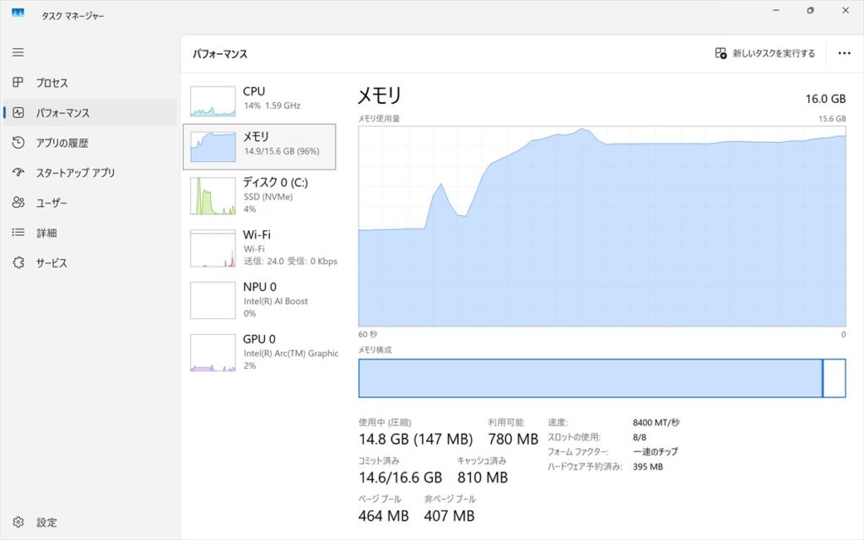The width and height of the screenshot is (864, 540).
Task: Select the NPU 0 graph thumbnail
Action: (x=213, y=300)
